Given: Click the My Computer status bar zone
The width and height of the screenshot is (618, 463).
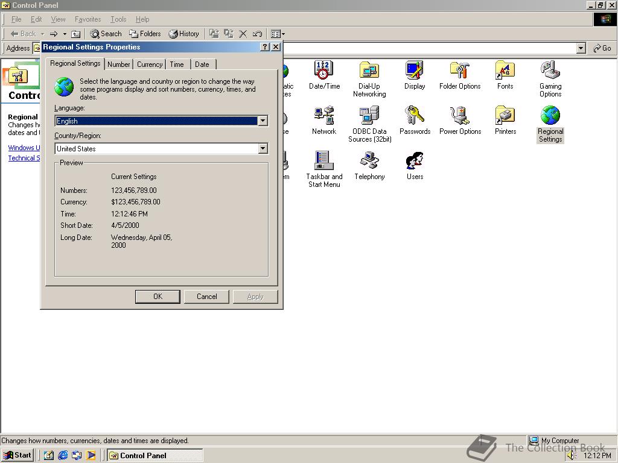Looking at the screenshot, I should 572,440.
